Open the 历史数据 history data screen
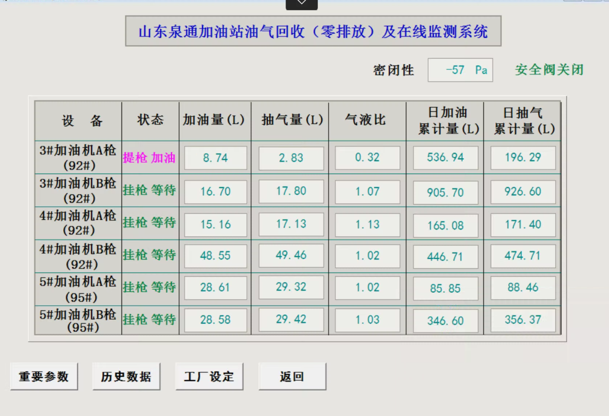This screenshot has height=416, width=609. (x=127, y=376)
